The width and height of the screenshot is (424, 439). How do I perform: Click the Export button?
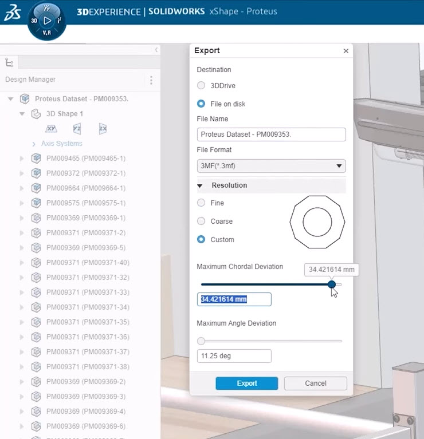(246, 383)
